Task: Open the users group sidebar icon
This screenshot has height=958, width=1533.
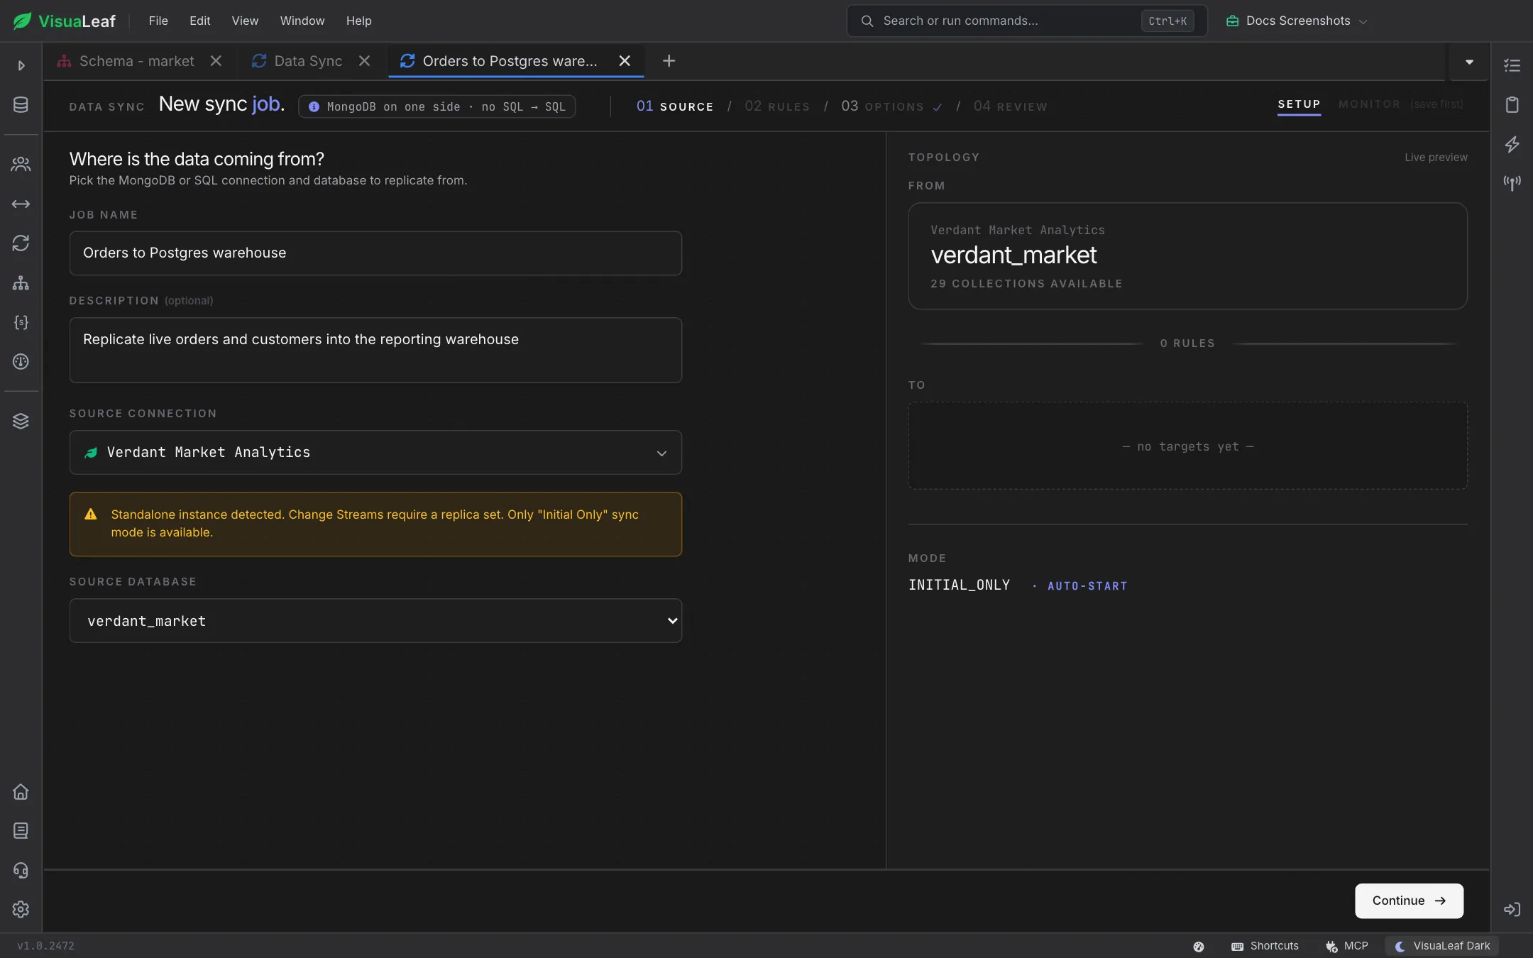Action: coord(21,164)
